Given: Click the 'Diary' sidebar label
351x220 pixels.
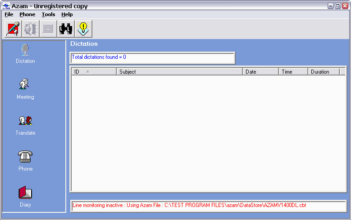Looking at the screenshot, I should point(25,205).
